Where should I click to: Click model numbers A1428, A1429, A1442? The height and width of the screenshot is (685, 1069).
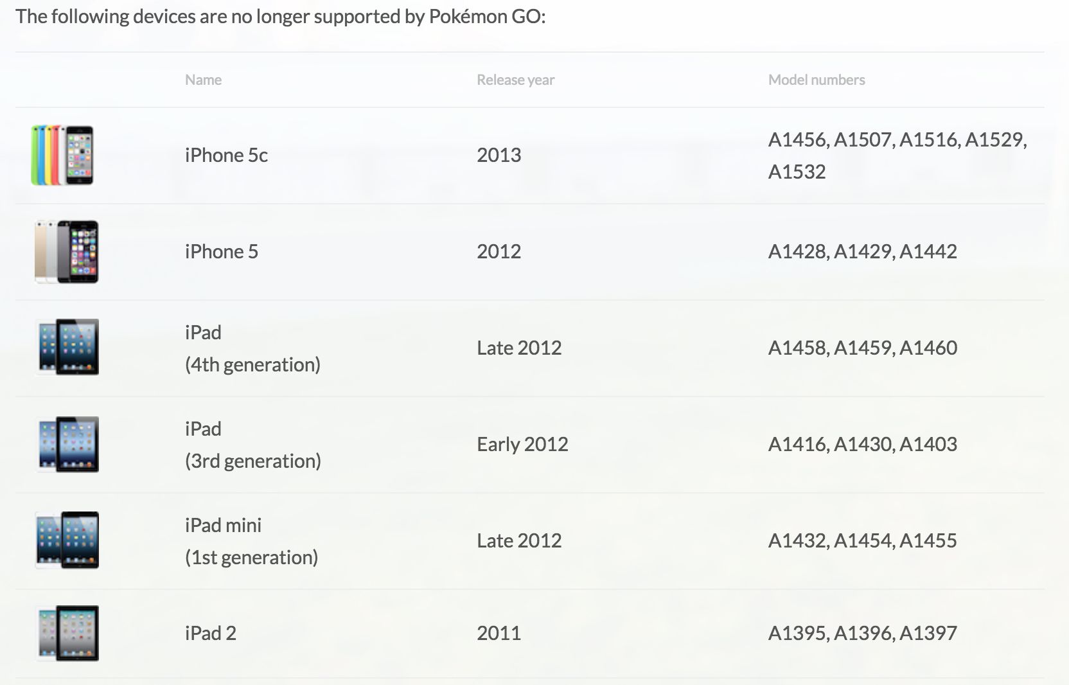coord(862,252)
